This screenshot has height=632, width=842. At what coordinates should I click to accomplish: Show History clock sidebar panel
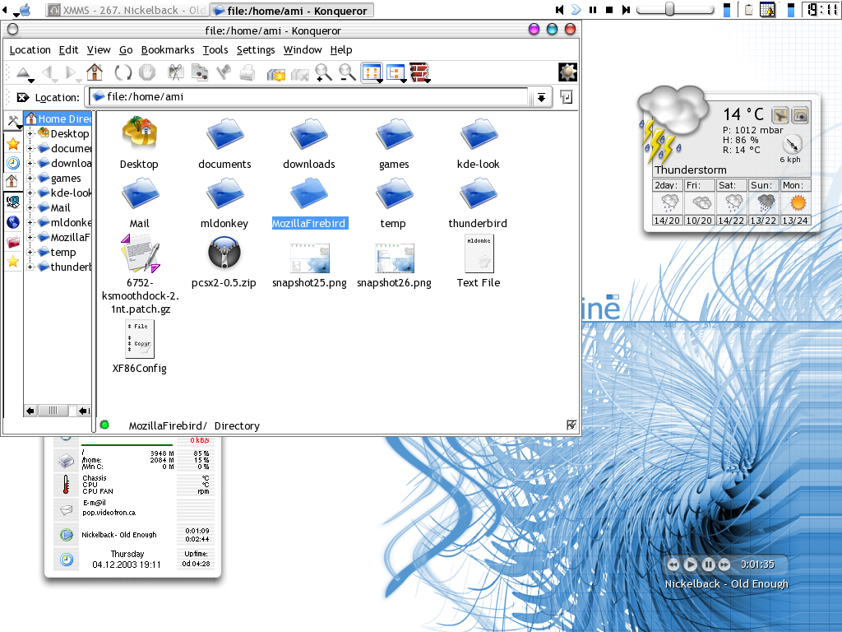click(x=13, y=162)
